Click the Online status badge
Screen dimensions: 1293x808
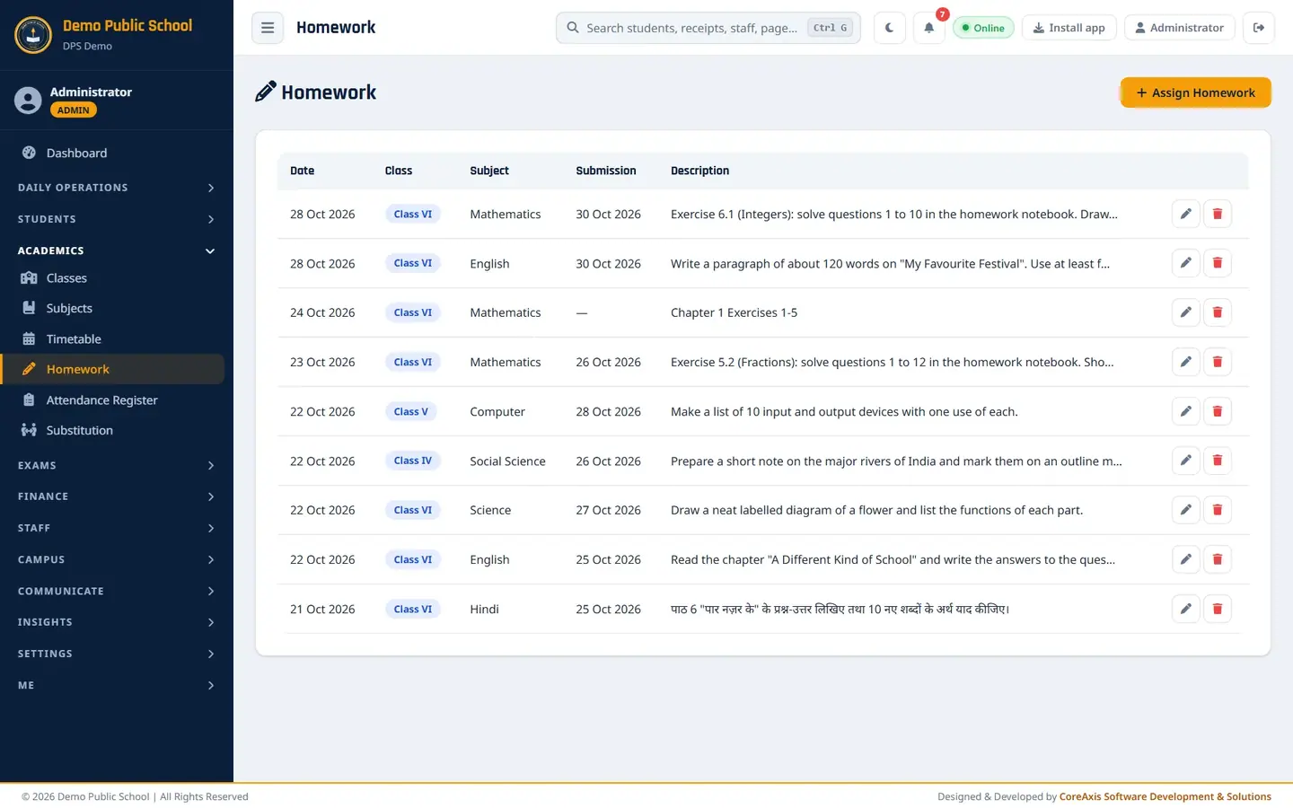tap(983, 28)
